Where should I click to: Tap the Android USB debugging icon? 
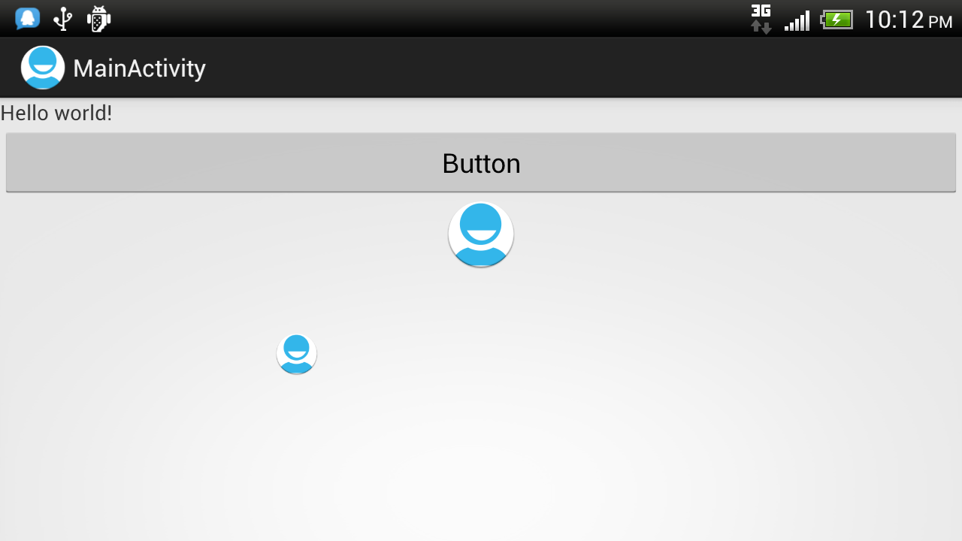coord(98,19)
